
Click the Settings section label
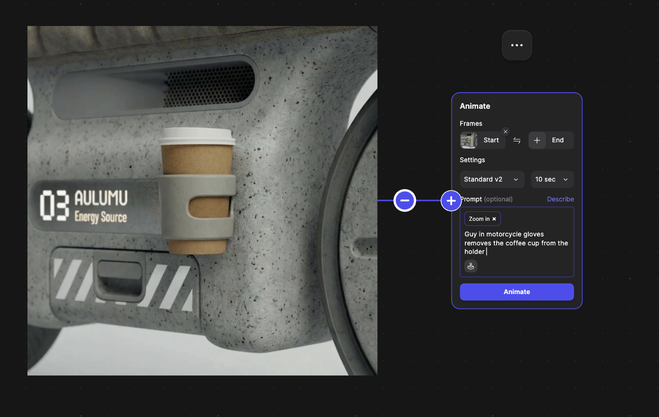[472, 160]
